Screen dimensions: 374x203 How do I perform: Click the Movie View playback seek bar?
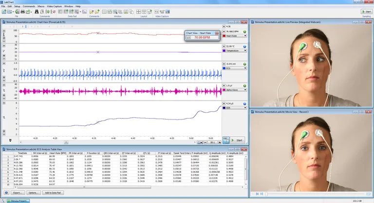[x=317, y=194]
